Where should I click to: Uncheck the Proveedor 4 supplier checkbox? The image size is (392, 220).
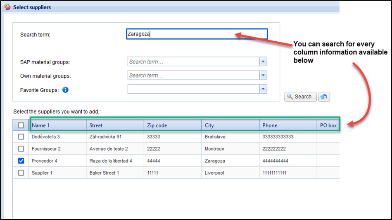pyautogui.click(x=21, y=161)
